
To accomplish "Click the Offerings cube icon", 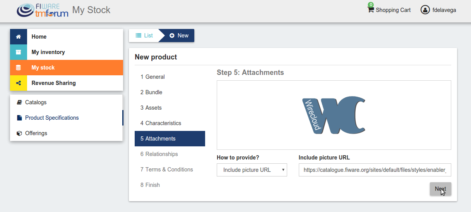I will pos(19,133).
